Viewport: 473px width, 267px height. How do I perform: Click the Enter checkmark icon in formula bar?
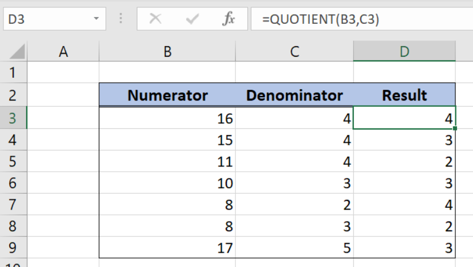click(x=192, y=19)
